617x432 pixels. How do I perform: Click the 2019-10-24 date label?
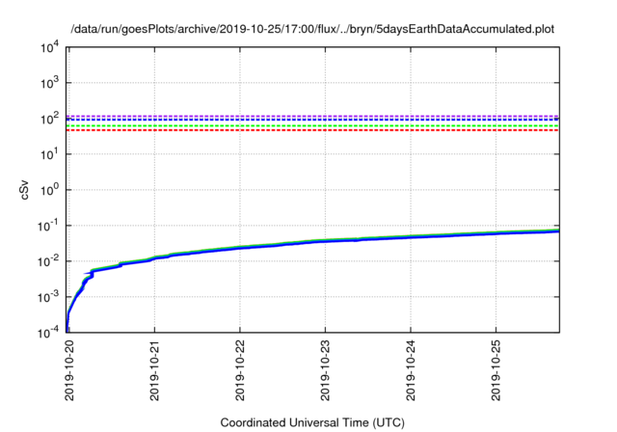[x=411, y=370]
